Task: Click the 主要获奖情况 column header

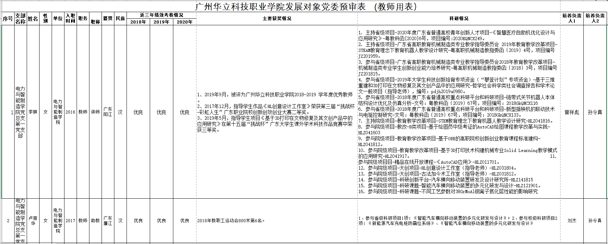Action: [277, 19]
